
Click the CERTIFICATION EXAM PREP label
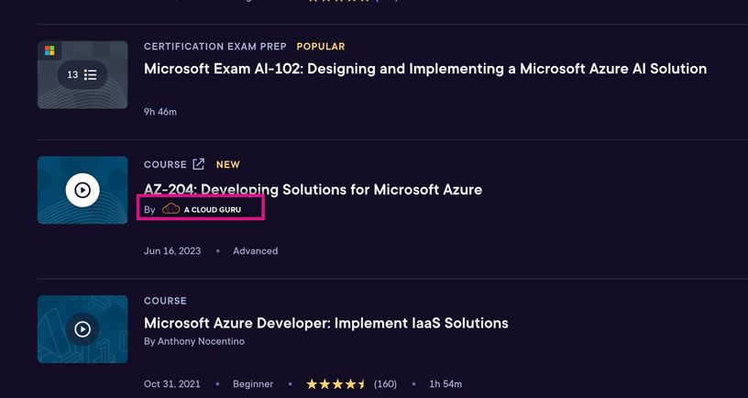[x=214, y=47]
